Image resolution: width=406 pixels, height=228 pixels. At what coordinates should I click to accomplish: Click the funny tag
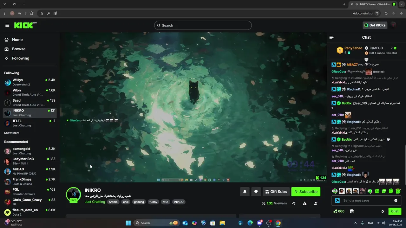click(x=153, y=202)
